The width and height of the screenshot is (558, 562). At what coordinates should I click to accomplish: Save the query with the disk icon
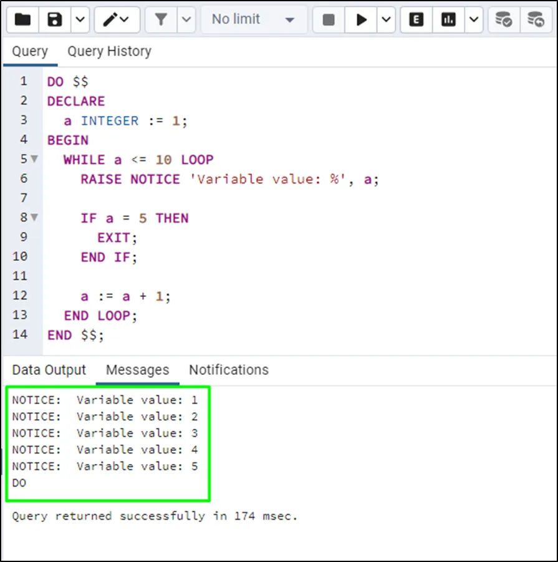(x=55, y=20)
